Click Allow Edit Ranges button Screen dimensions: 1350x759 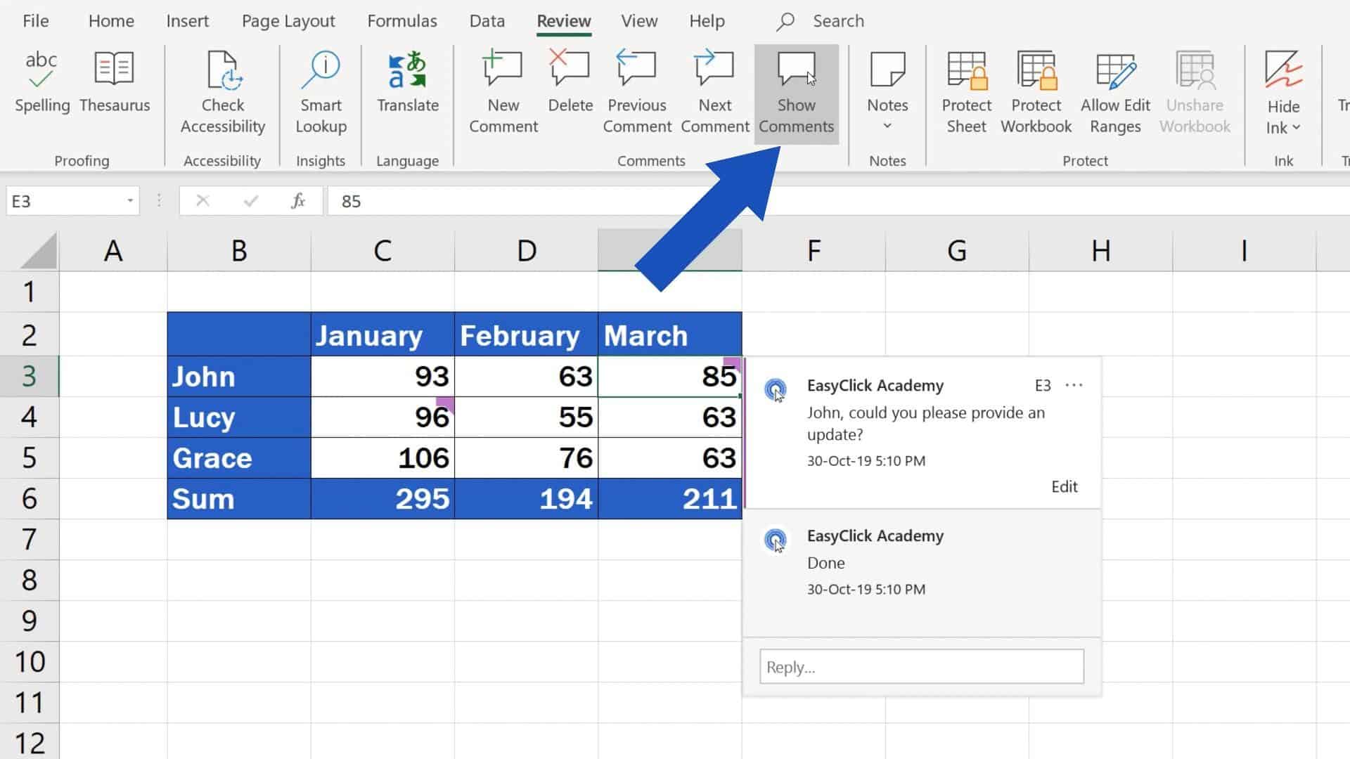point(1115,93)
